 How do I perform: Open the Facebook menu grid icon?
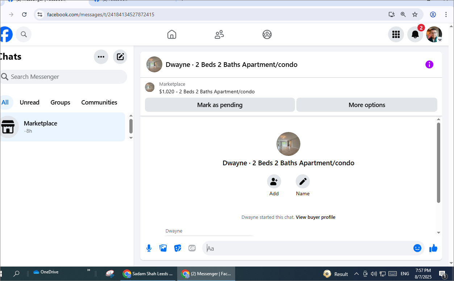396,34
